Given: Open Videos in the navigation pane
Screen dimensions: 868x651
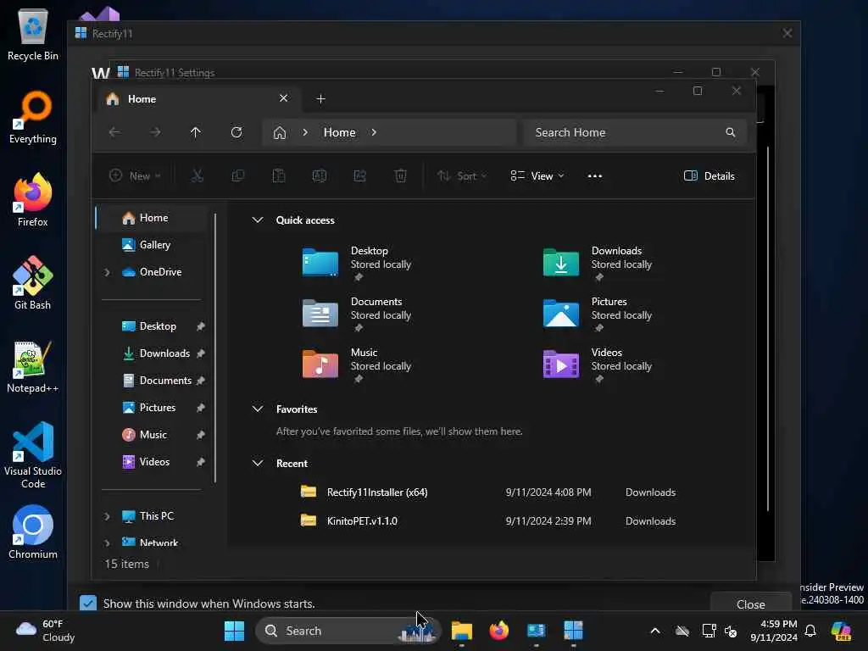Looking at the screenshot, I should point(153,462).
